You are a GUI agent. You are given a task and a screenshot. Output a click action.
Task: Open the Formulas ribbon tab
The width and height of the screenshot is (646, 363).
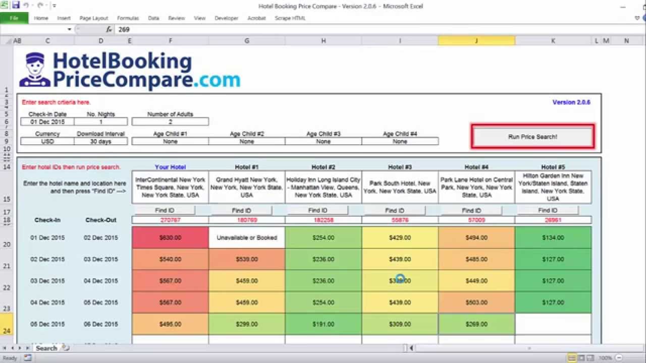pyautogui.click(x=128, y=18)
